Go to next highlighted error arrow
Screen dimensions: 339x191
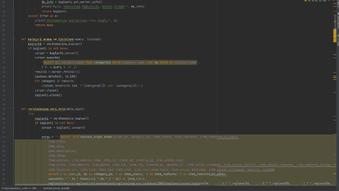[x=334, y=1]
